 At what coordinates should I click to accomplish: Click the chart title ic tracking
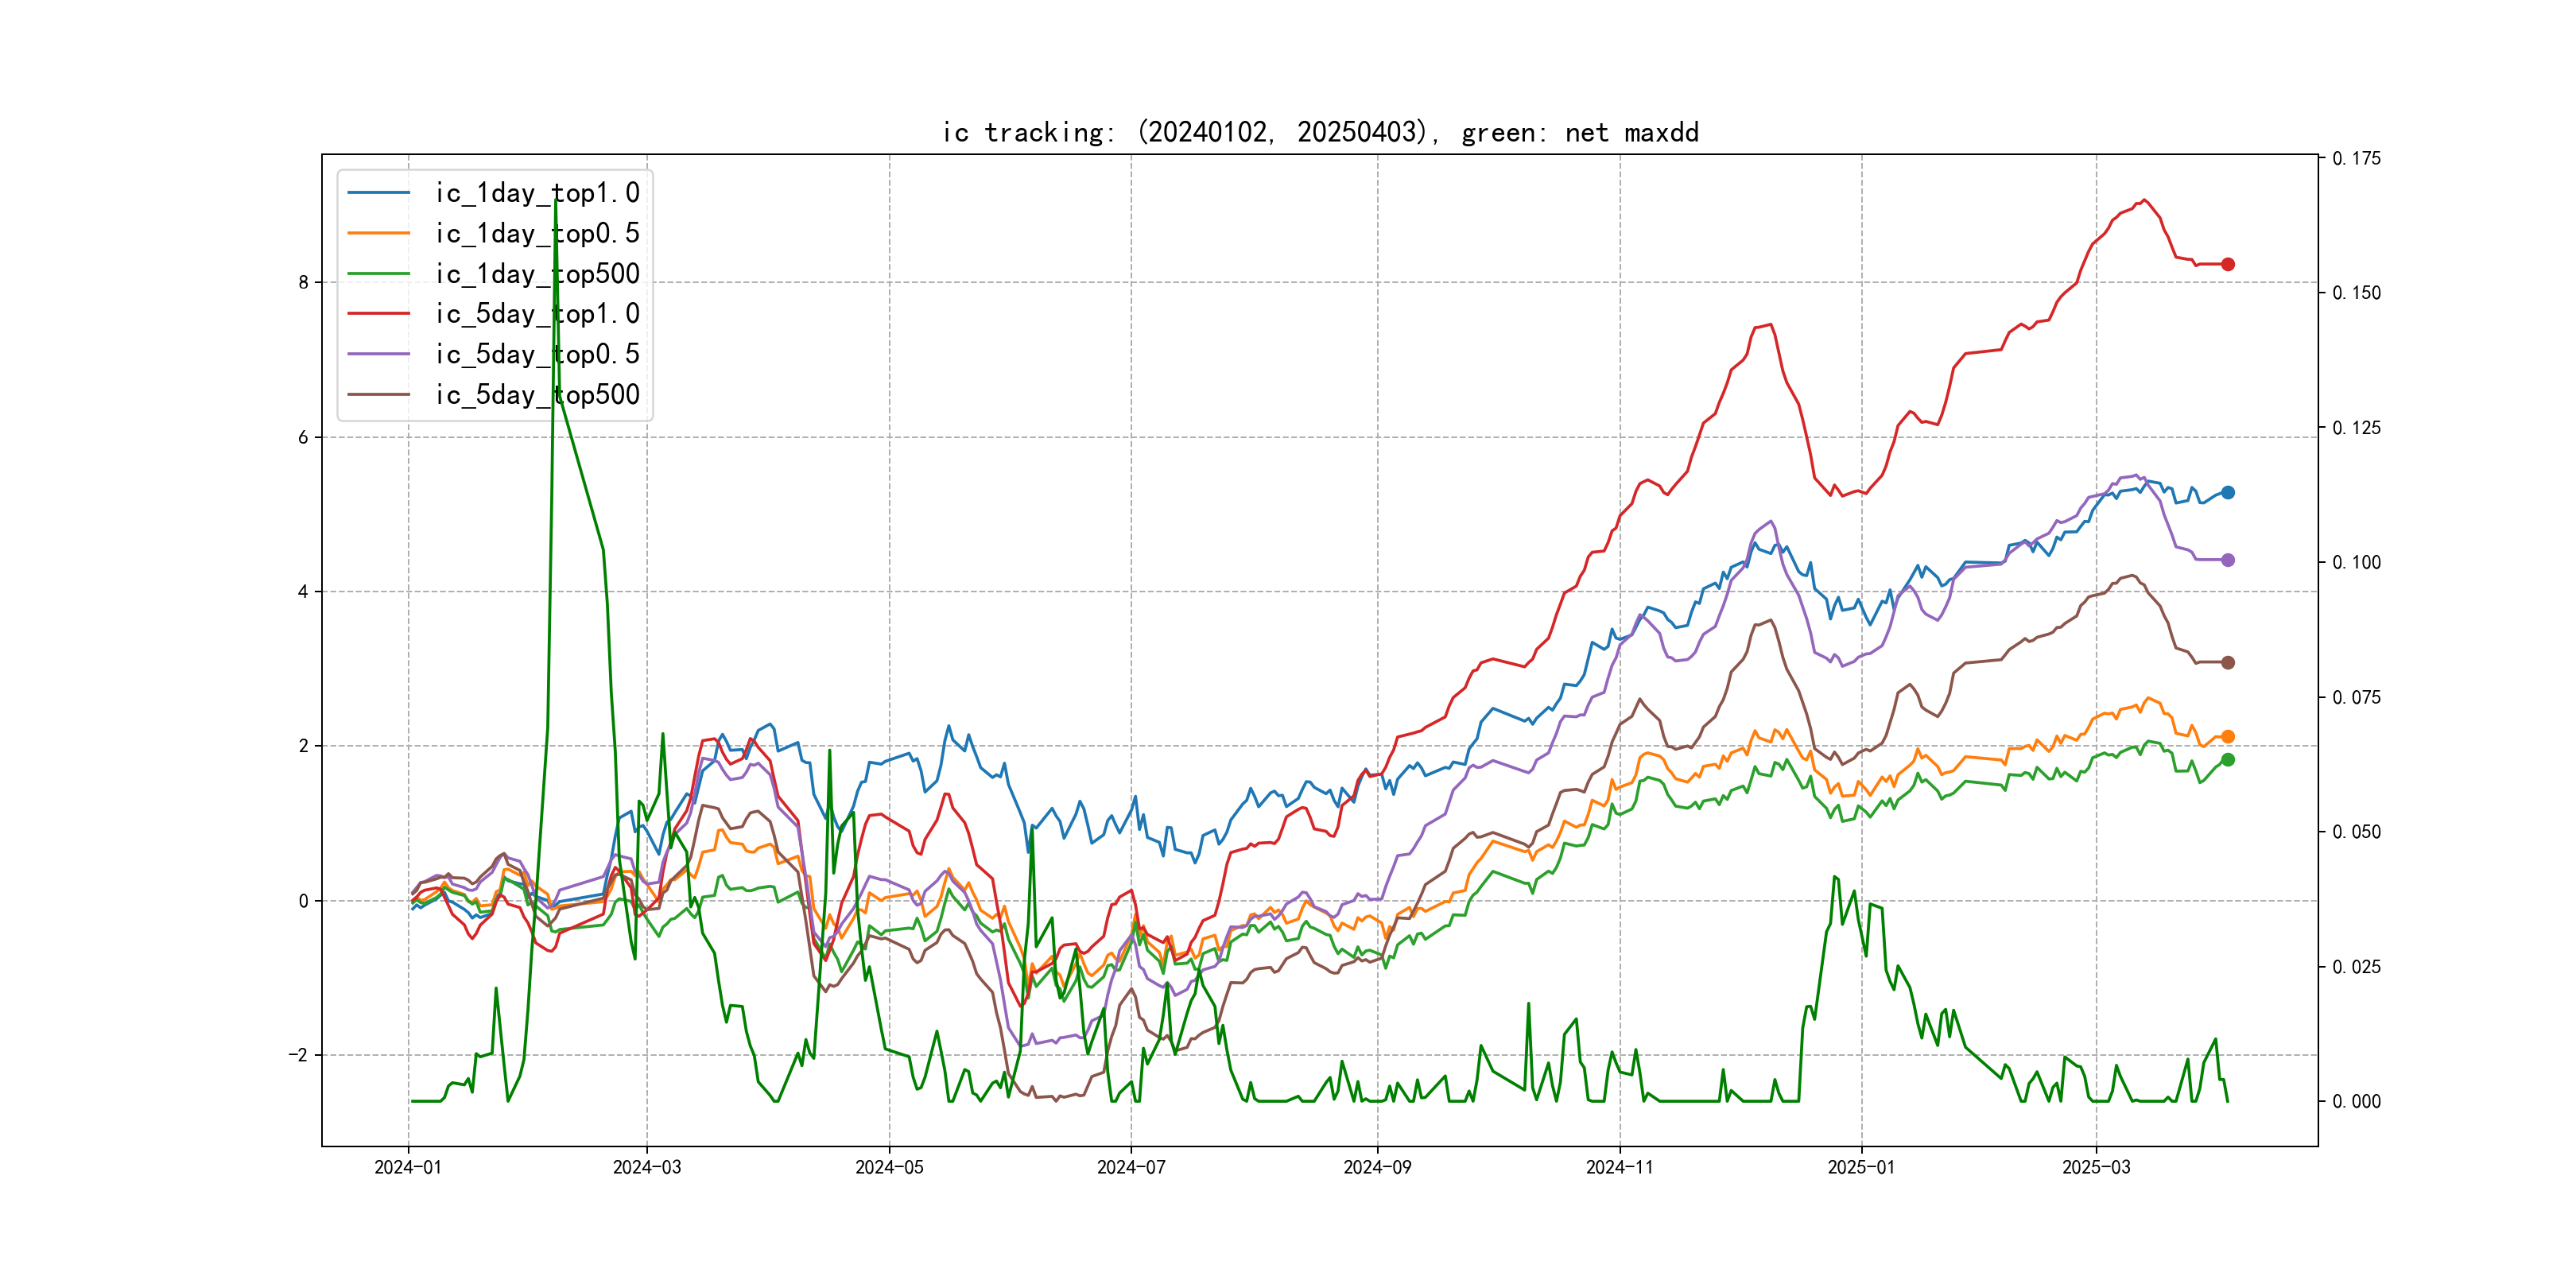1320,132
